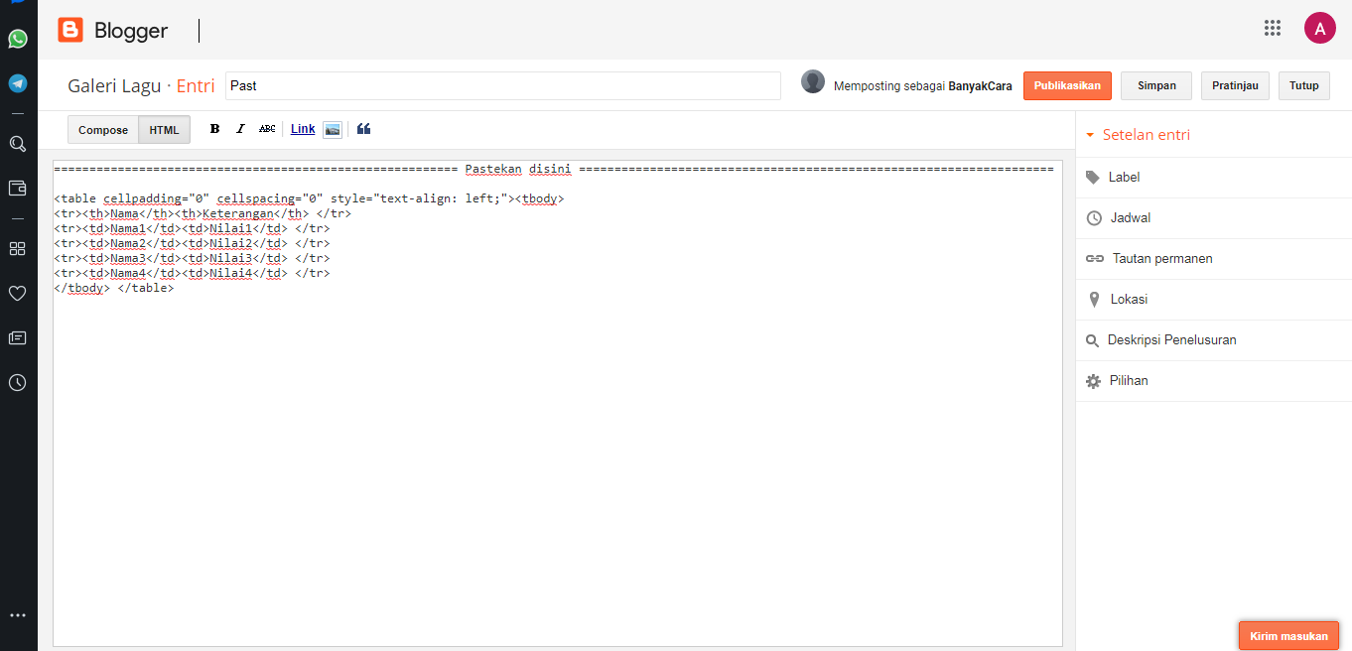1352x651 pixels.
Task: Expand the Pilihan options section
Action: (1213, 380)
